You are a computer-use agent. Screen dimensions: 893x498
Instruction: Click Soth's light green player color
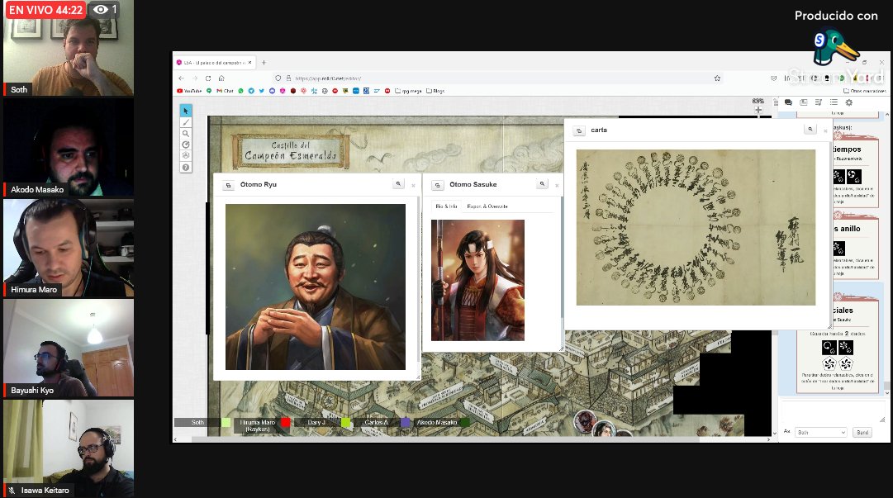click(226, 422)
